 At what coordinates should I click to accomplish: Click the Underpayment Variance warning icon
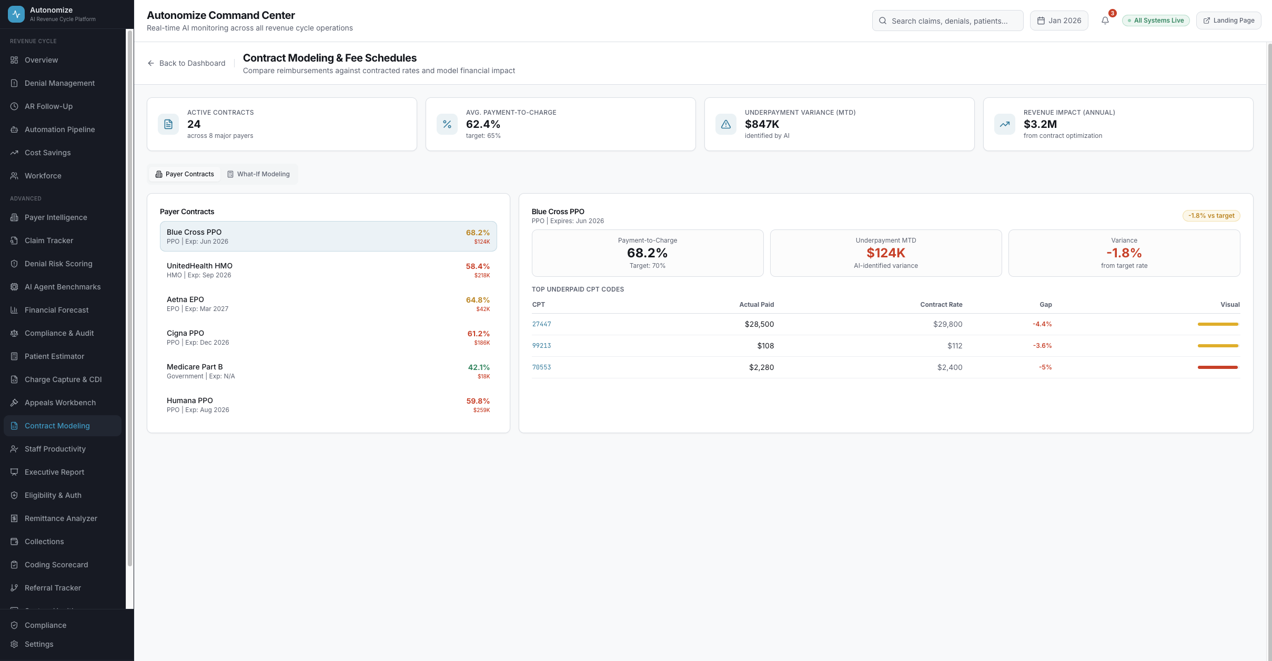coord(726,124)
